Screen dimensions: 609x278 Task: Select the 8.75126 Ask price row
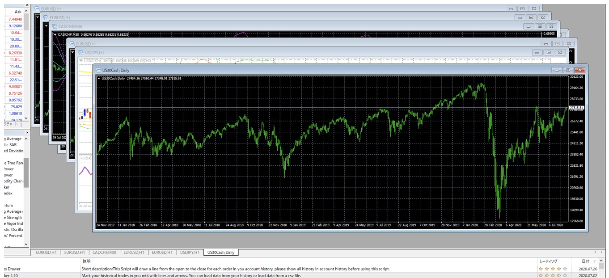(14, 93)
